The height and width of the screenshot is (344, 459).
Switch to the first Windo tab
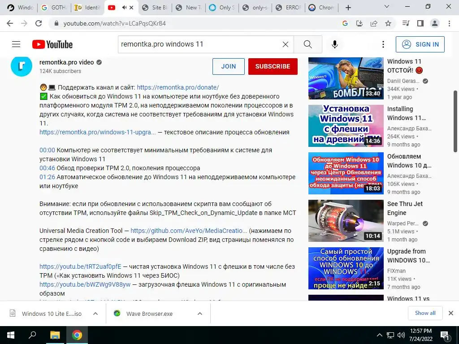pyautogui.click(x=21, y=8)
